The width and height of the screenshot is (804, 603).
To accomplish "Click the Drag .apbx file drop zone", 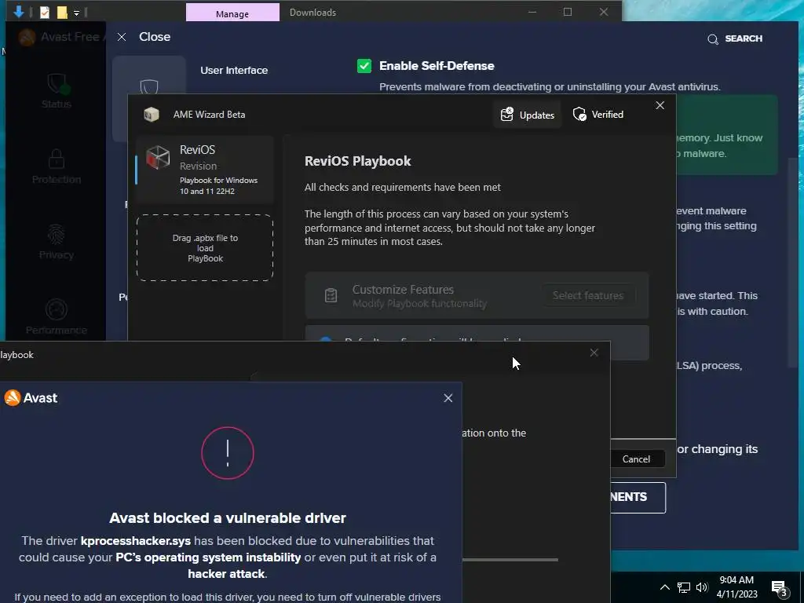I will coord(205,248).
